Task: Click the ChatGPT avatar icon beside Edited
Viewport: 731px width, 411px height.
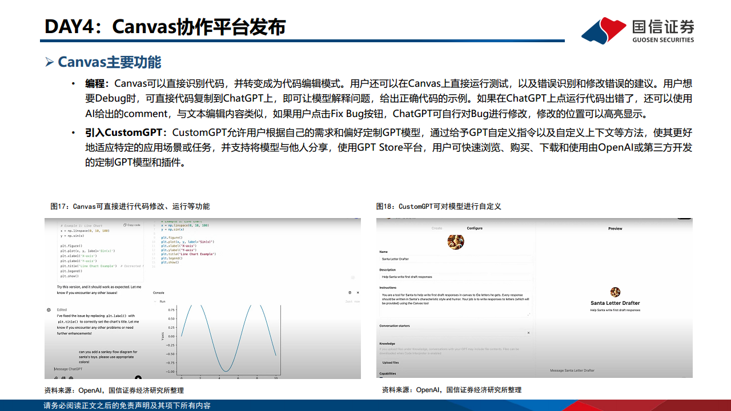Action: [49, 310]
